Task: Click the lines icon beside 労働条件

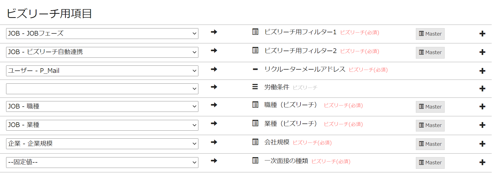Action: click(255, 87)
